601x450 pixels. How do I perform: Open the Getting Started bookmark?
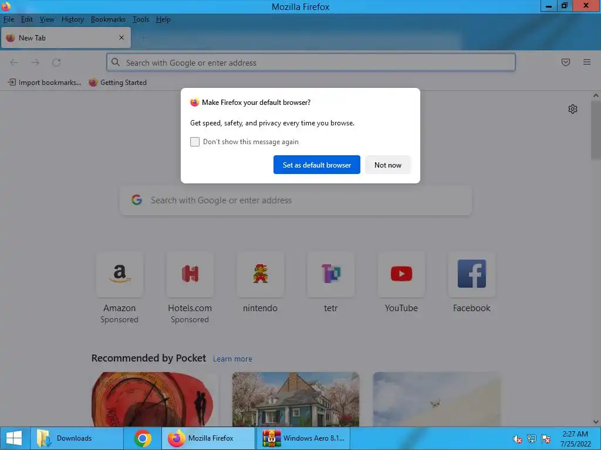117,82
